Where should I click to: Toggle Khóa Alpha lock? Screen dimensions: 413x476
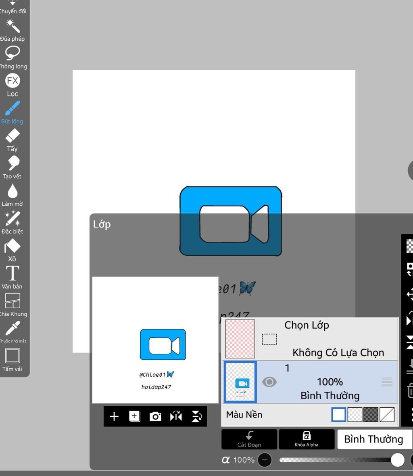[307, 439]
